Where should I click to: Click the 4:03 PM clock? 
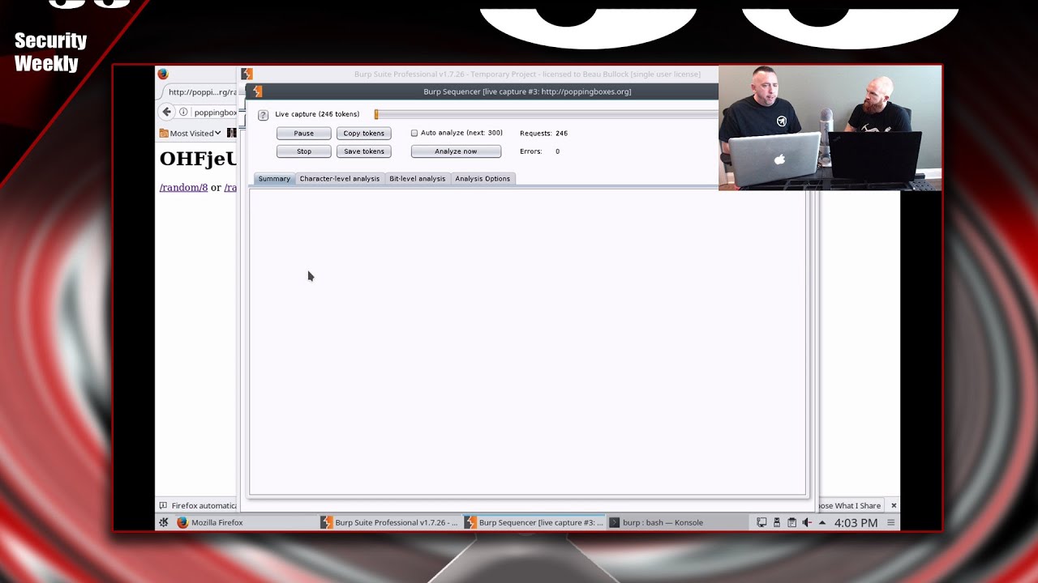click(x=856, y=522)
